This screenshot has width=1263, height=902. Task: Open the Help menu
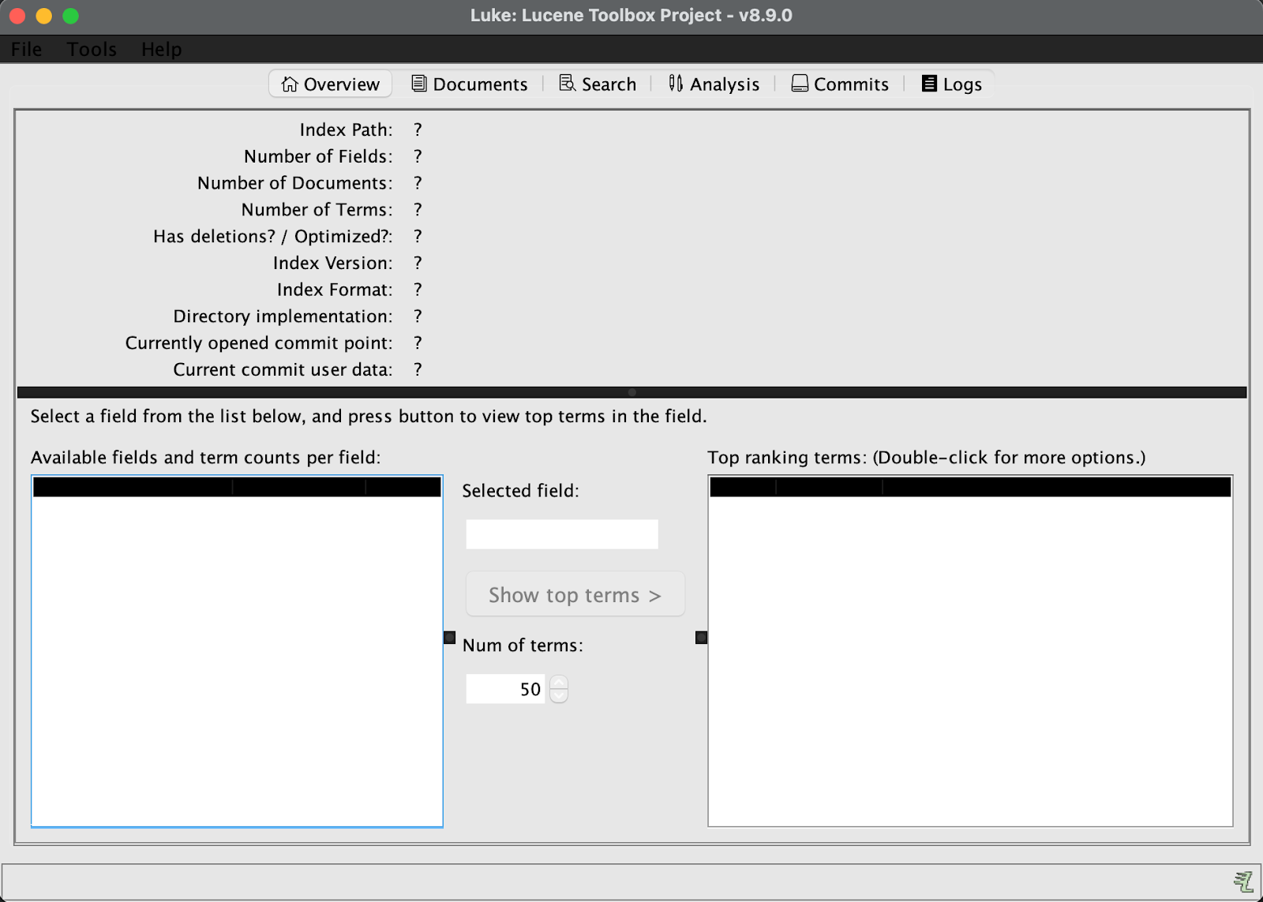tap(161, 49)
